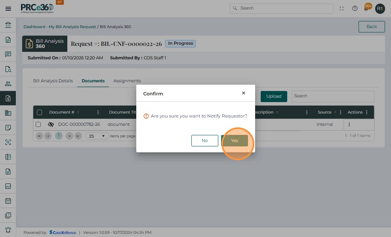Click the documents Search field
Image resolution: width=391 pixels, height=237 pixels.
click(333, 97)
